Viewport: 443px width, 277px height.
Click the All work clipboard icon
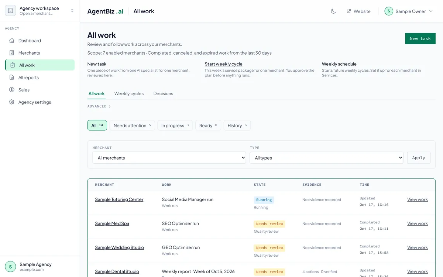(13, 65)
